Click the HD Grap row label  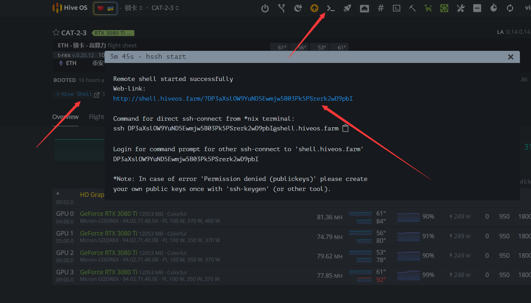coord(92,195)
